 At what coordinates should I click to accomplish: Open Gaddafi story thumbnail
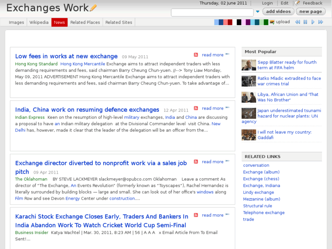(x=249, y=135)
